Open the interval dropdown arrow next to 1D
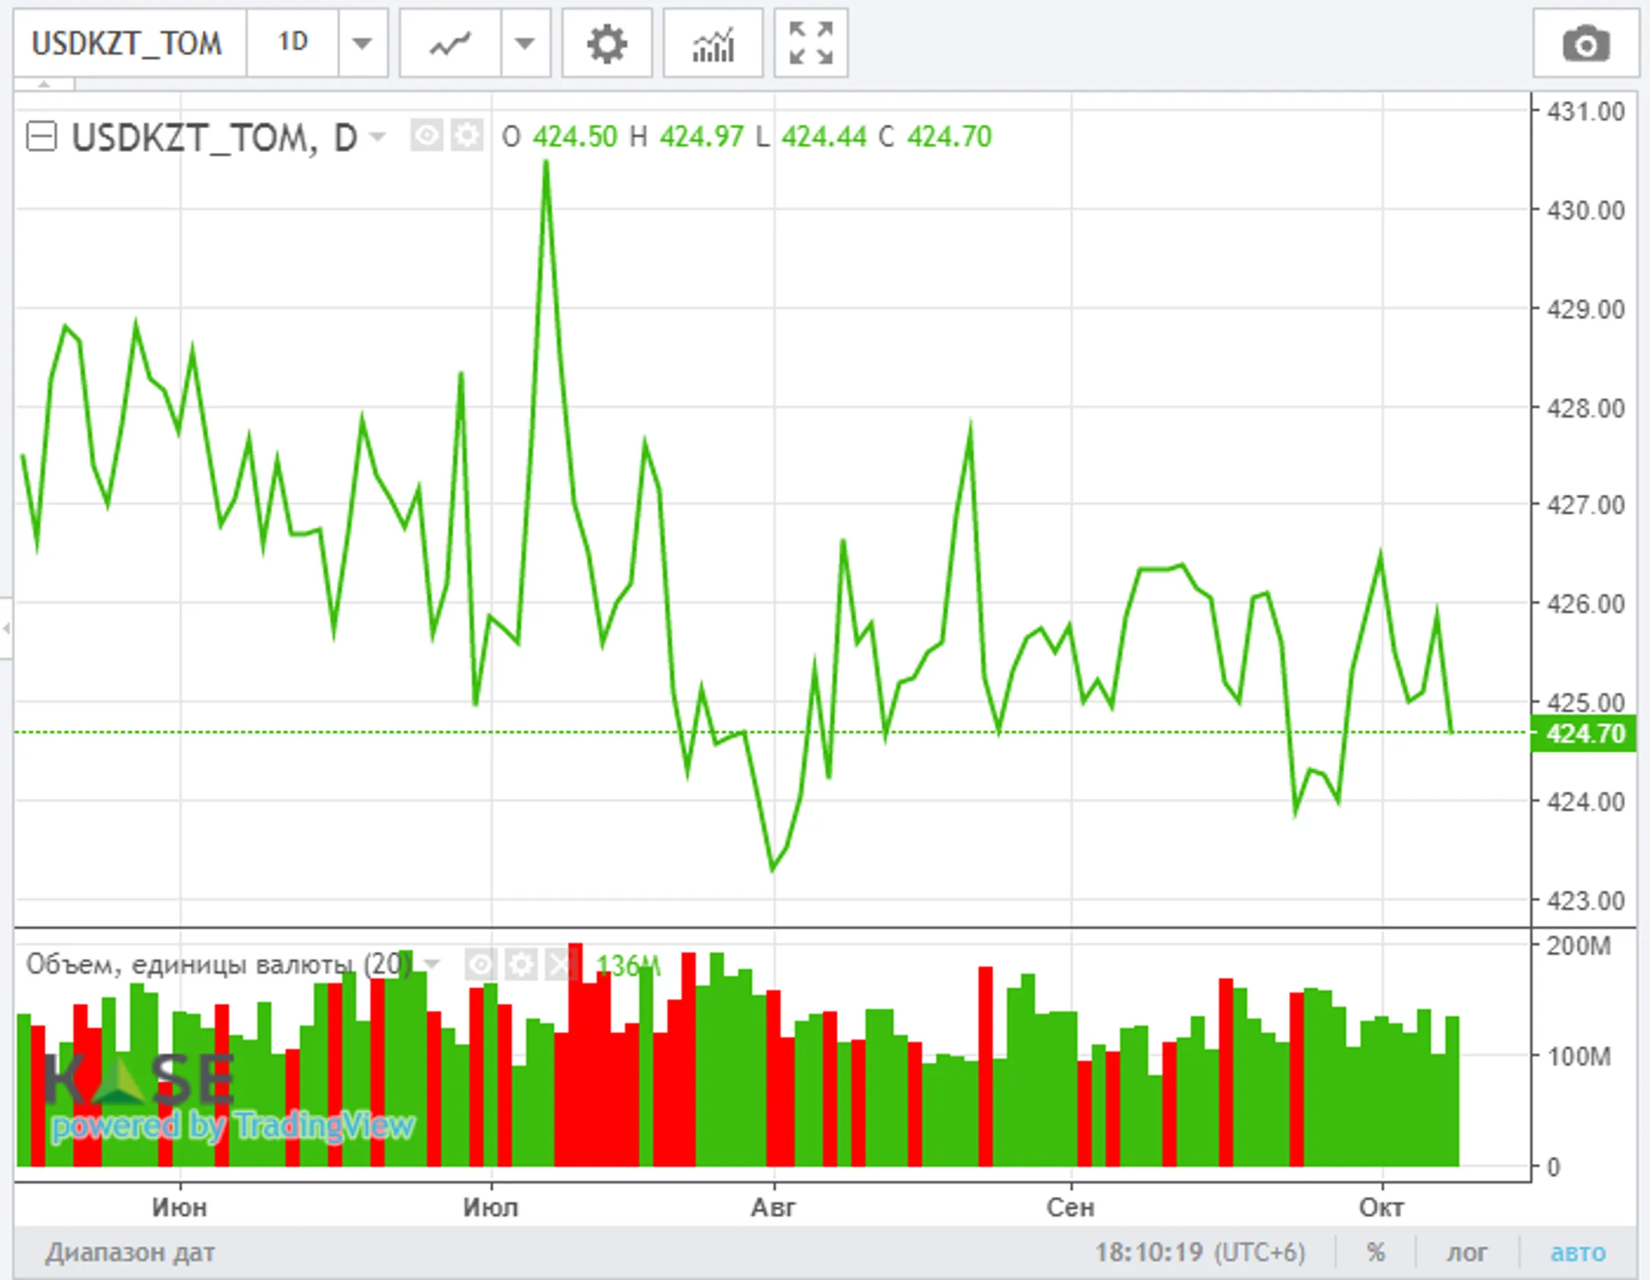This screenshot has width=1650, height=1280. tap(363, 43)
